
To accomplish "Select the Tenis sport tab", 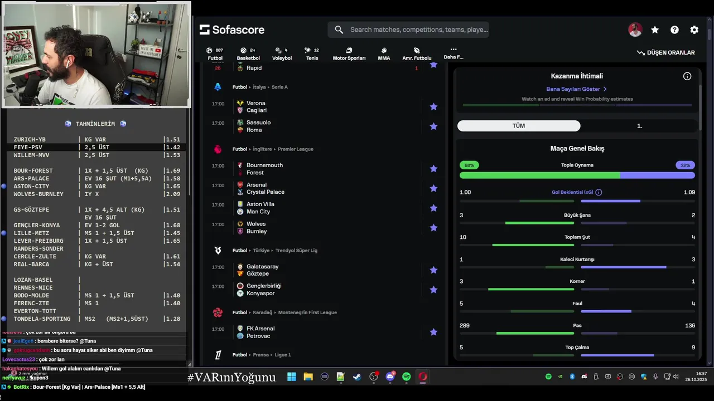I will click(312, 53).
